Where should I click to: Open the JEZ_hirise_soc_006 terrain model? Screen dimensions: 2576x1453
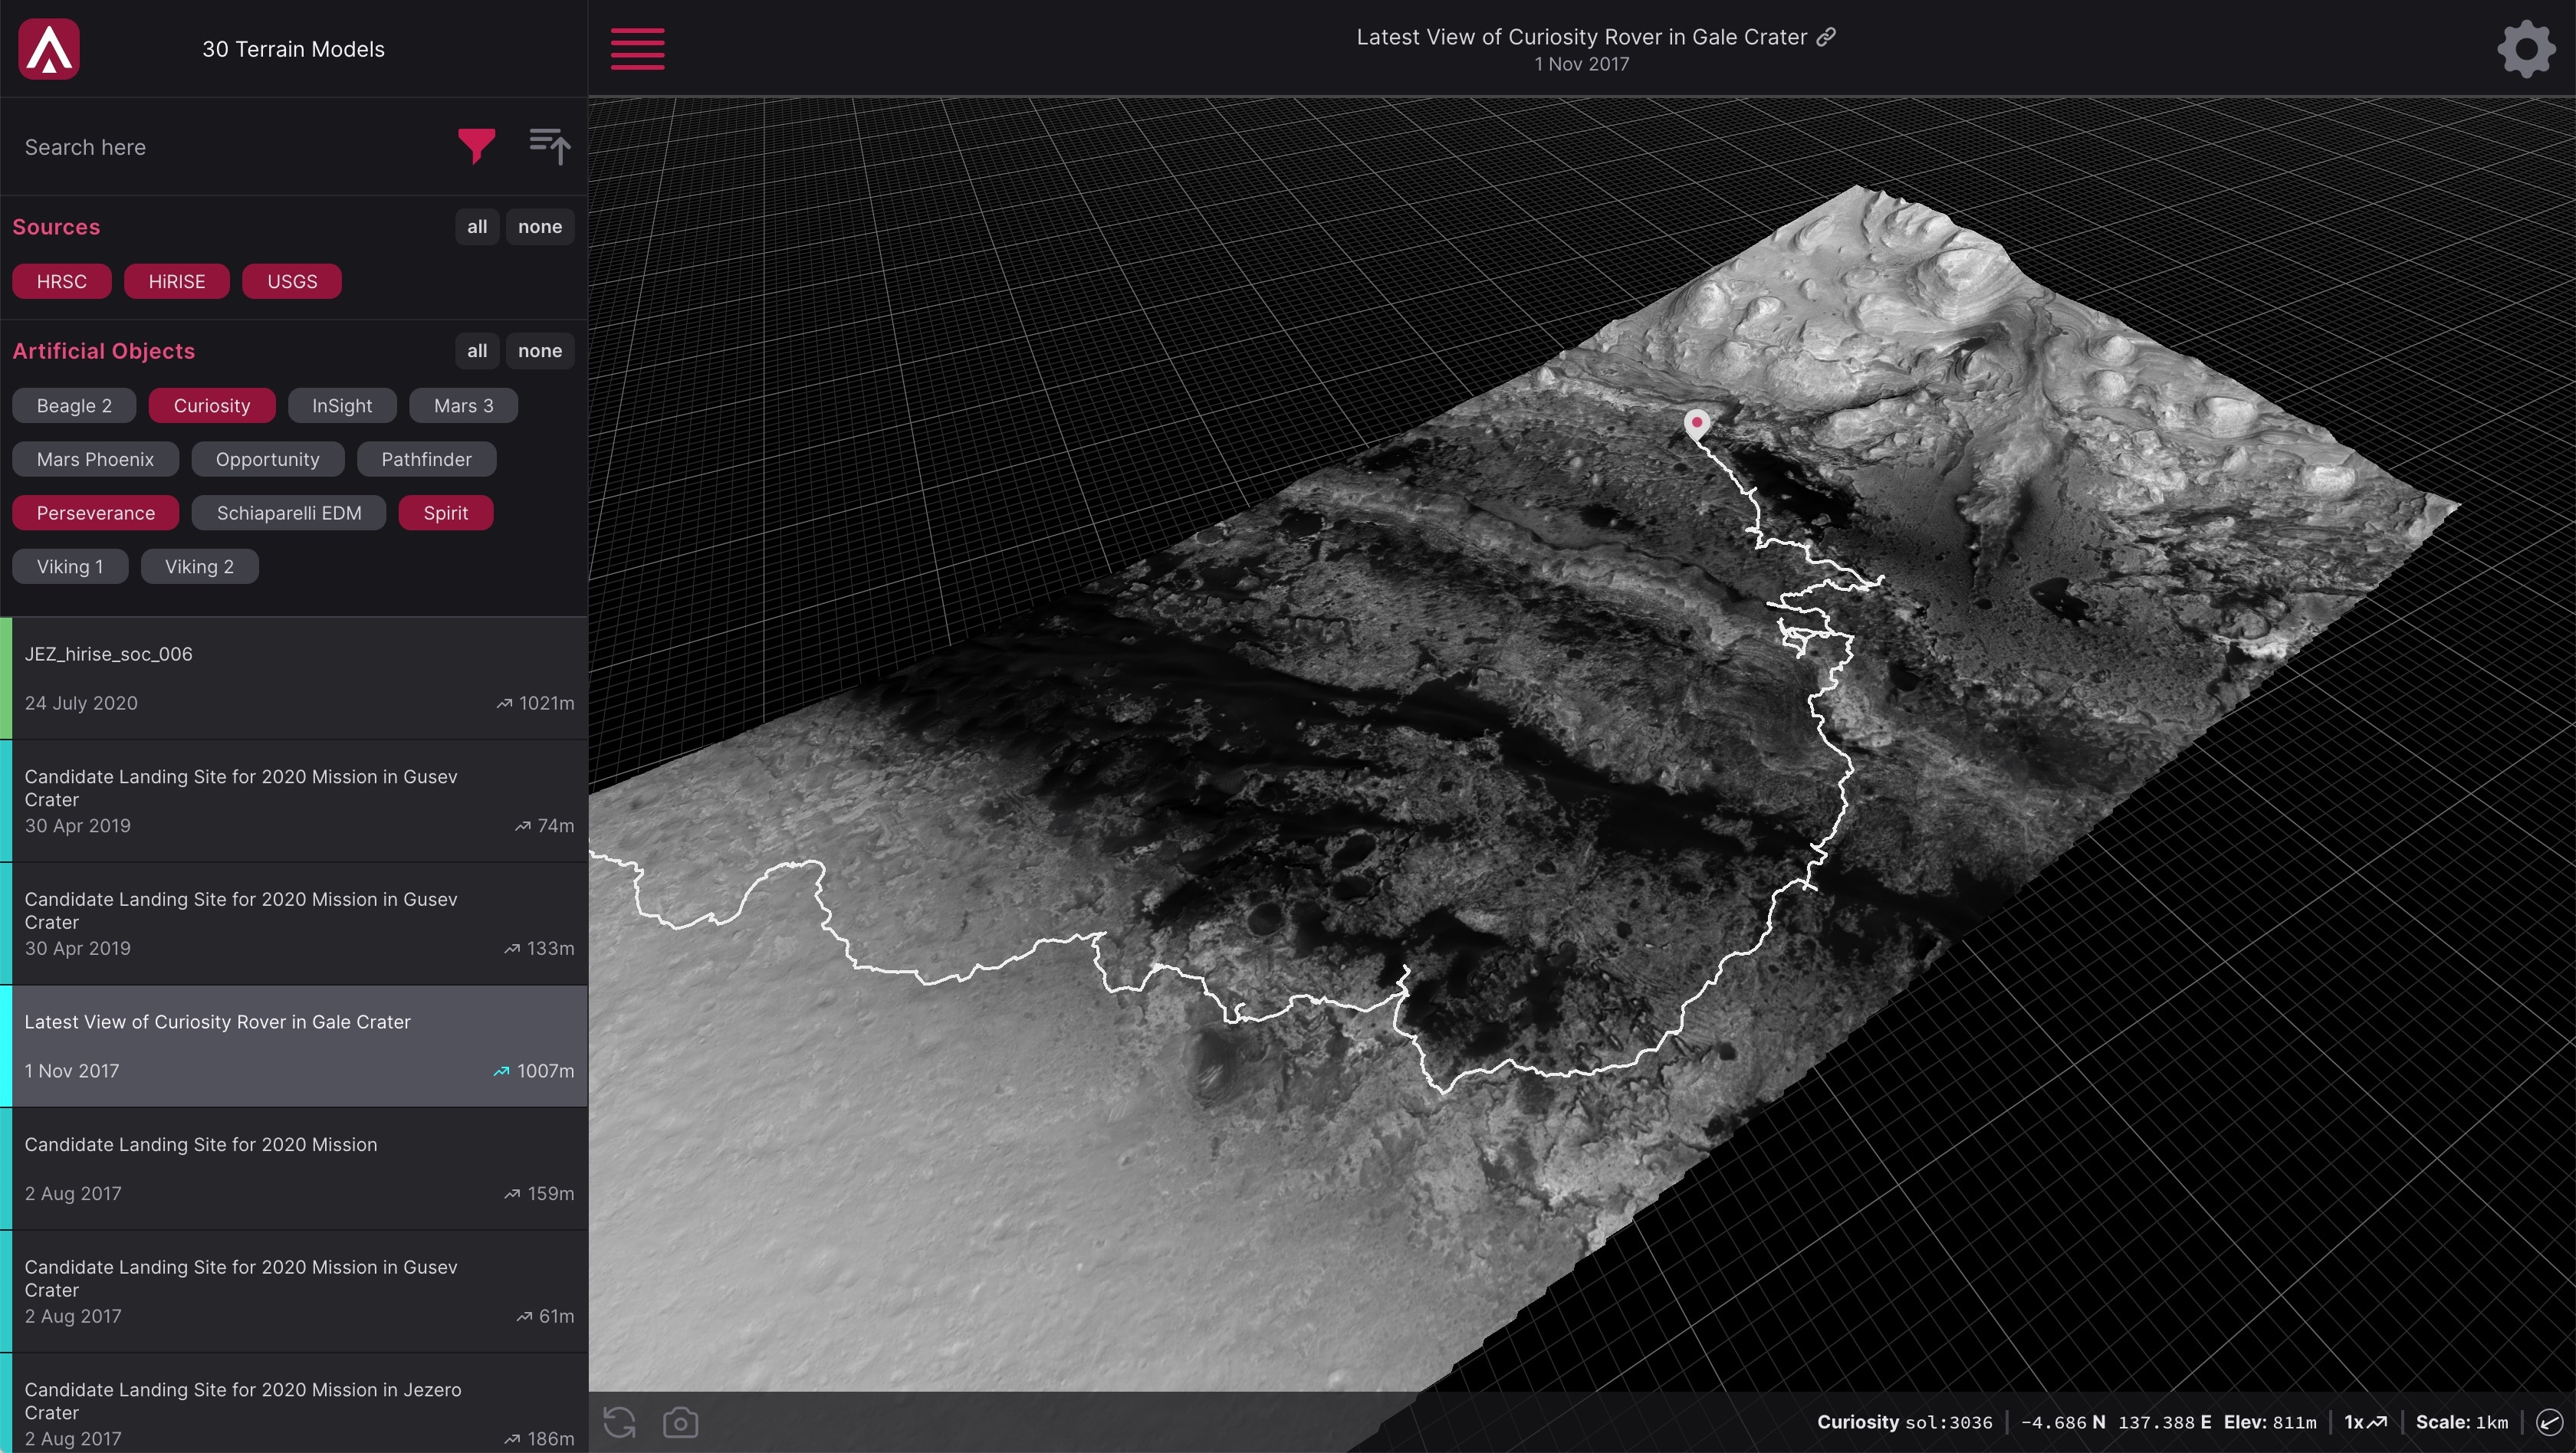[294, 677]
